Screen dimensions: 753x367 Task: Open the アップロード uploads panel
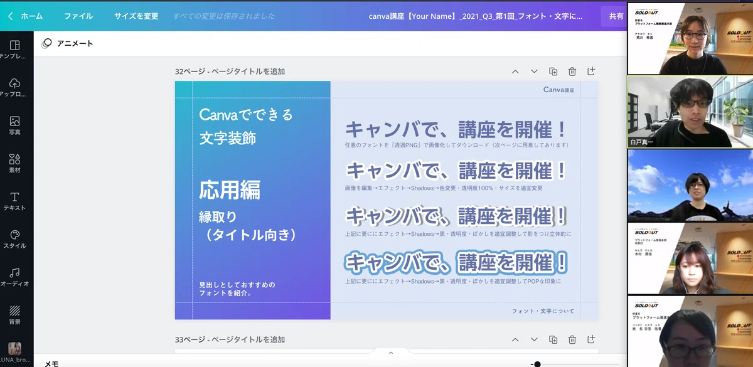click(15, 88)
